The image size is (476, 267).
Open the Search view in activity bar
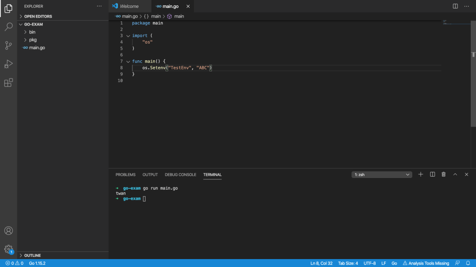pyautogui.click(x=8, y=27)
